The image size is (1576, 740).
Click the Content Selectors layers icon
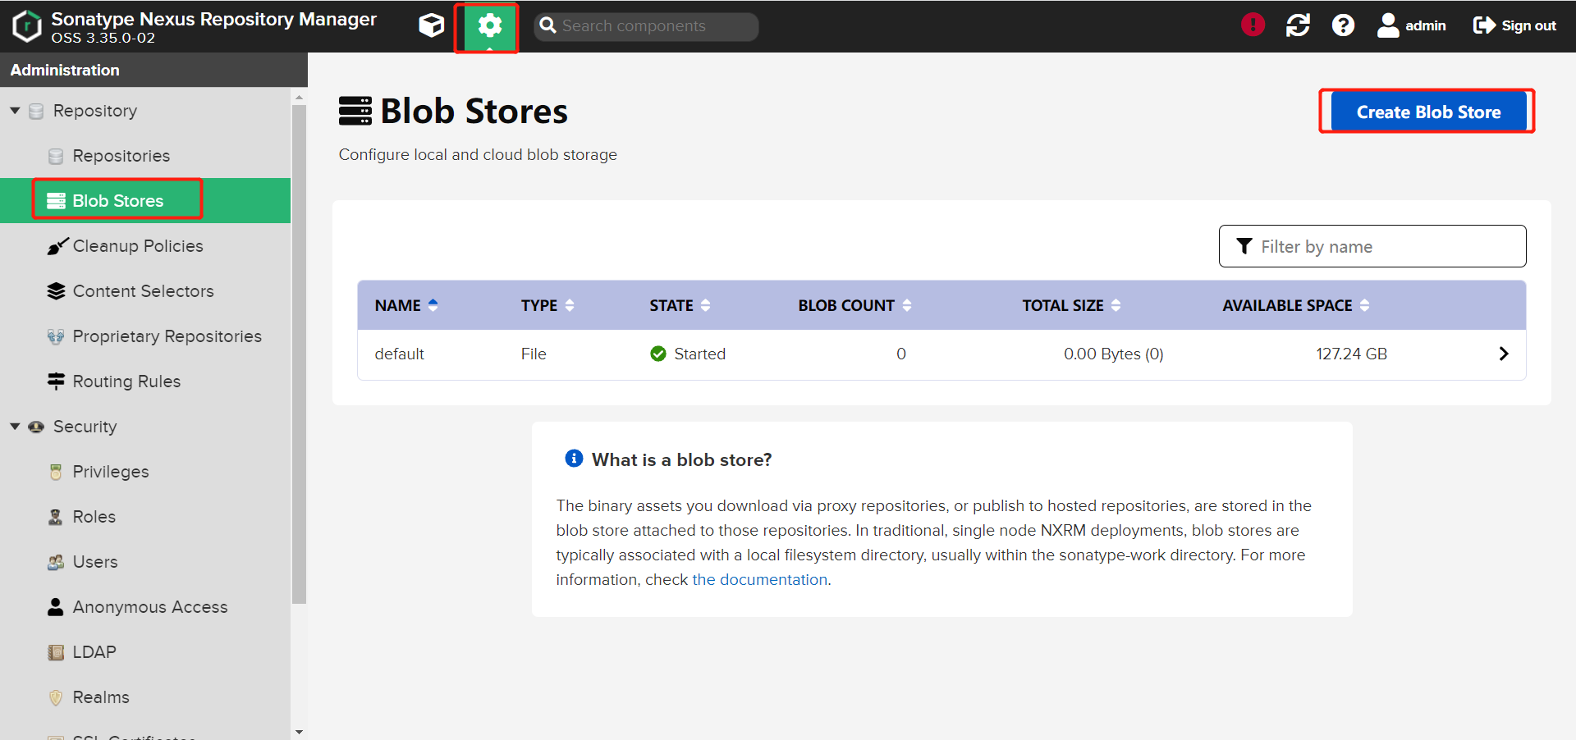click(x=56, y=291)
